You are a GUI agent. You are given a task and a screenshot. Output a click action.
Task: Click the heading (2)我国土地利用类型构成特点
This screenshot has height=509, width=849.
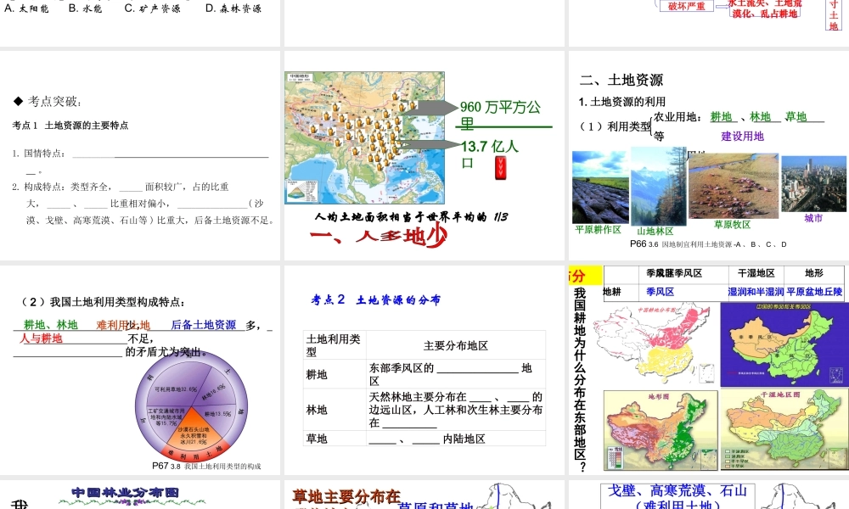[103, 302]
